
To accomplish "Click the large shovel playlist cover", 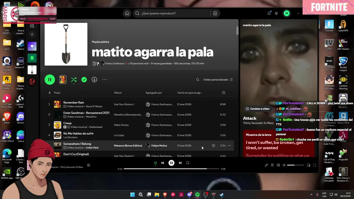I will click(66, 44).
